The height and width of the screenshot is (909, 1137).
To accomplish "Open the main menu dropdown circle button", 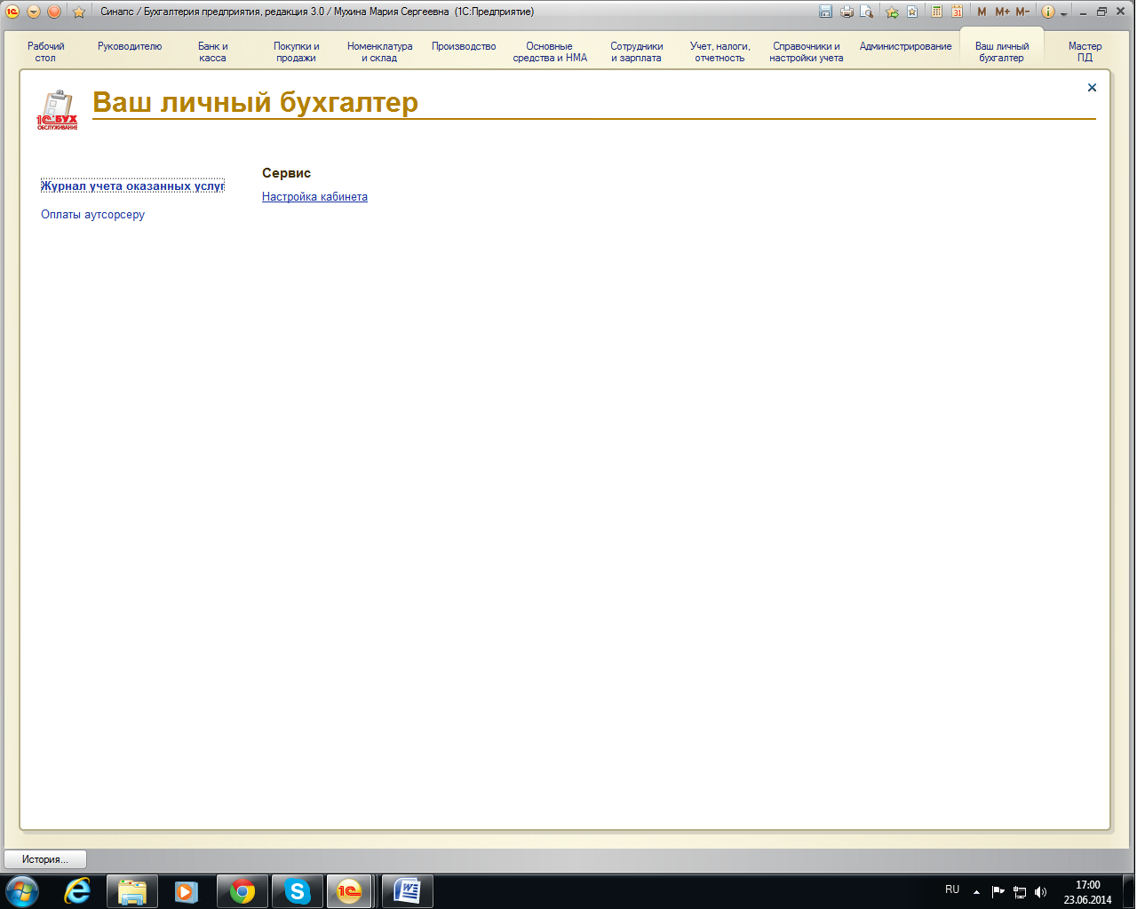I will point(34,12).
